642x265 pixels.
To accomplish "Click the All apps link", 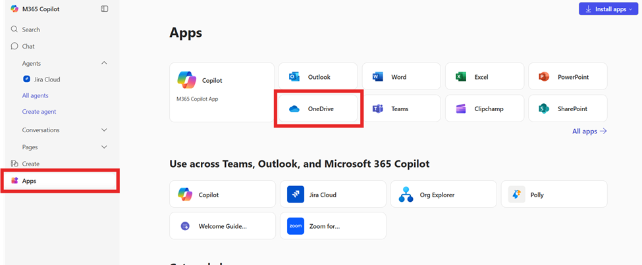I will coord(589,132).
